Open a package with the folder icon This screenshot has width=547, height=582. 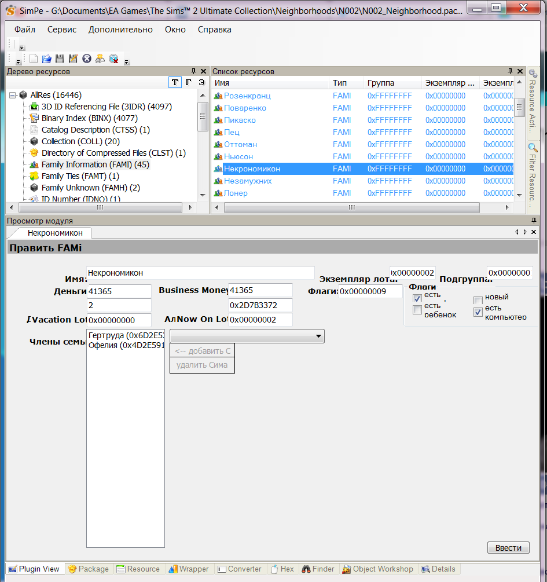tap(47, 58)
